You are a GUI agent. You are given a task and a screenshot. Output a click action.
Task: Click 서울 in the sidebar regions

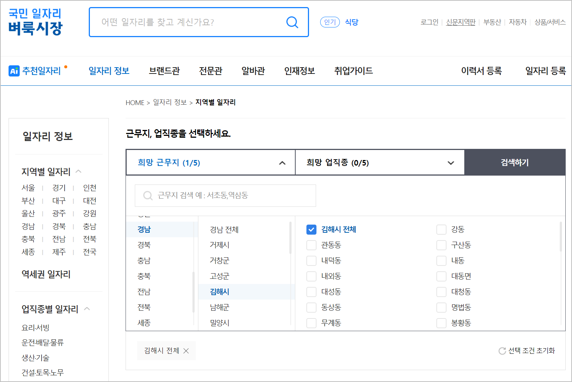point(28,188)
